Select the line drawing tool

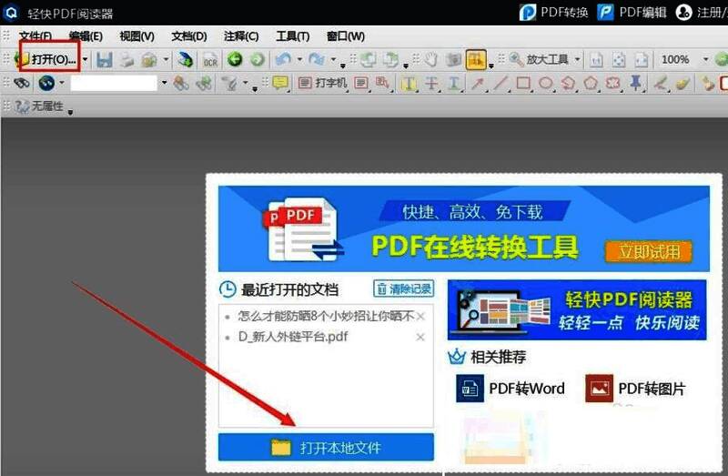(x=500, y=84)
